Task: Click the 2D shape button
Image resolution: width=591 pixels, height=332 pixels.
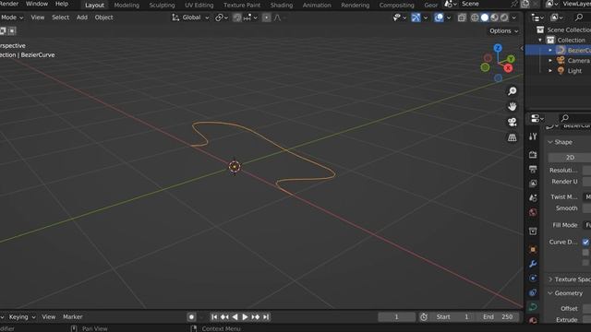Action: click(x=570, y=158)
